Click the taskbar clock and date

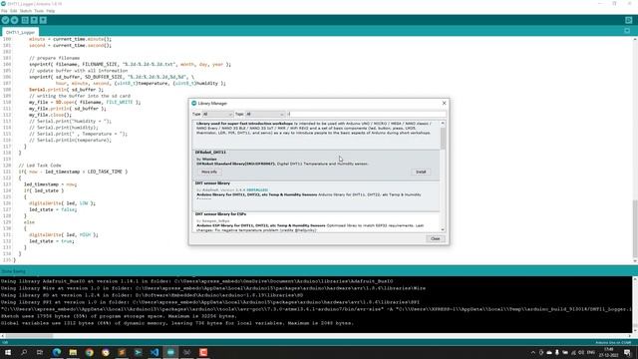pos(609,352)
